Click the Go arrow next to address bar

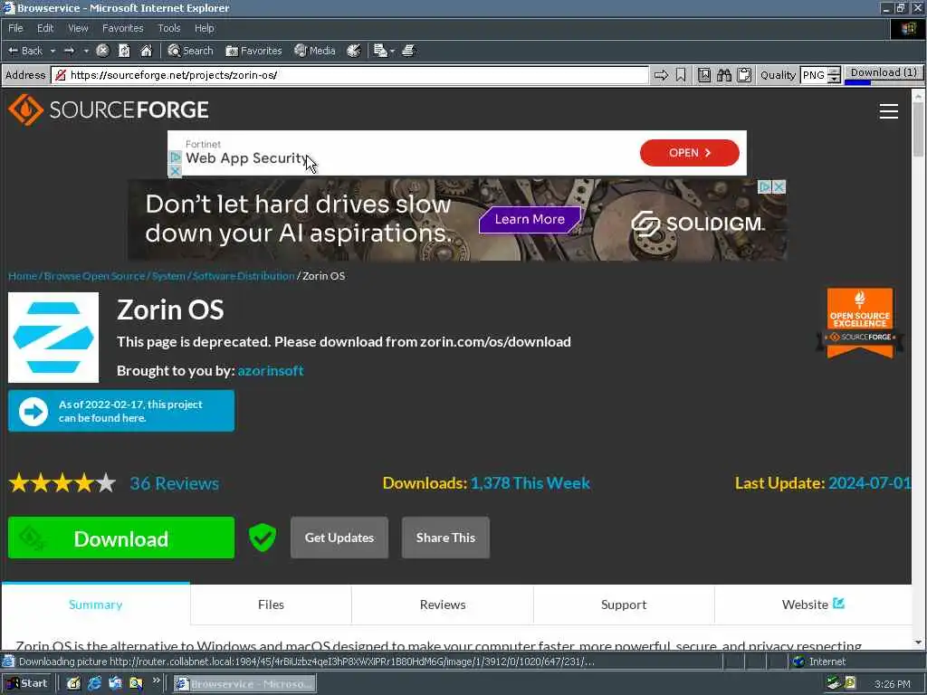pyautogui.click(x=661, y=75)
